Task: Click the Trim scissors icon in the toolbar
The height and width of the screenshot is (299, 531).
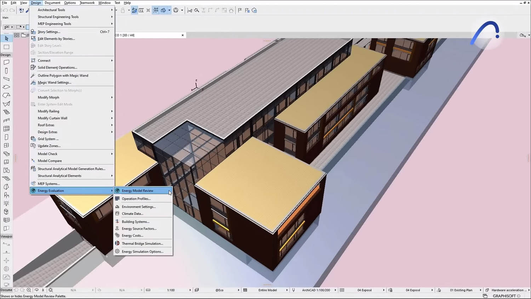Action: coord(190,11)
